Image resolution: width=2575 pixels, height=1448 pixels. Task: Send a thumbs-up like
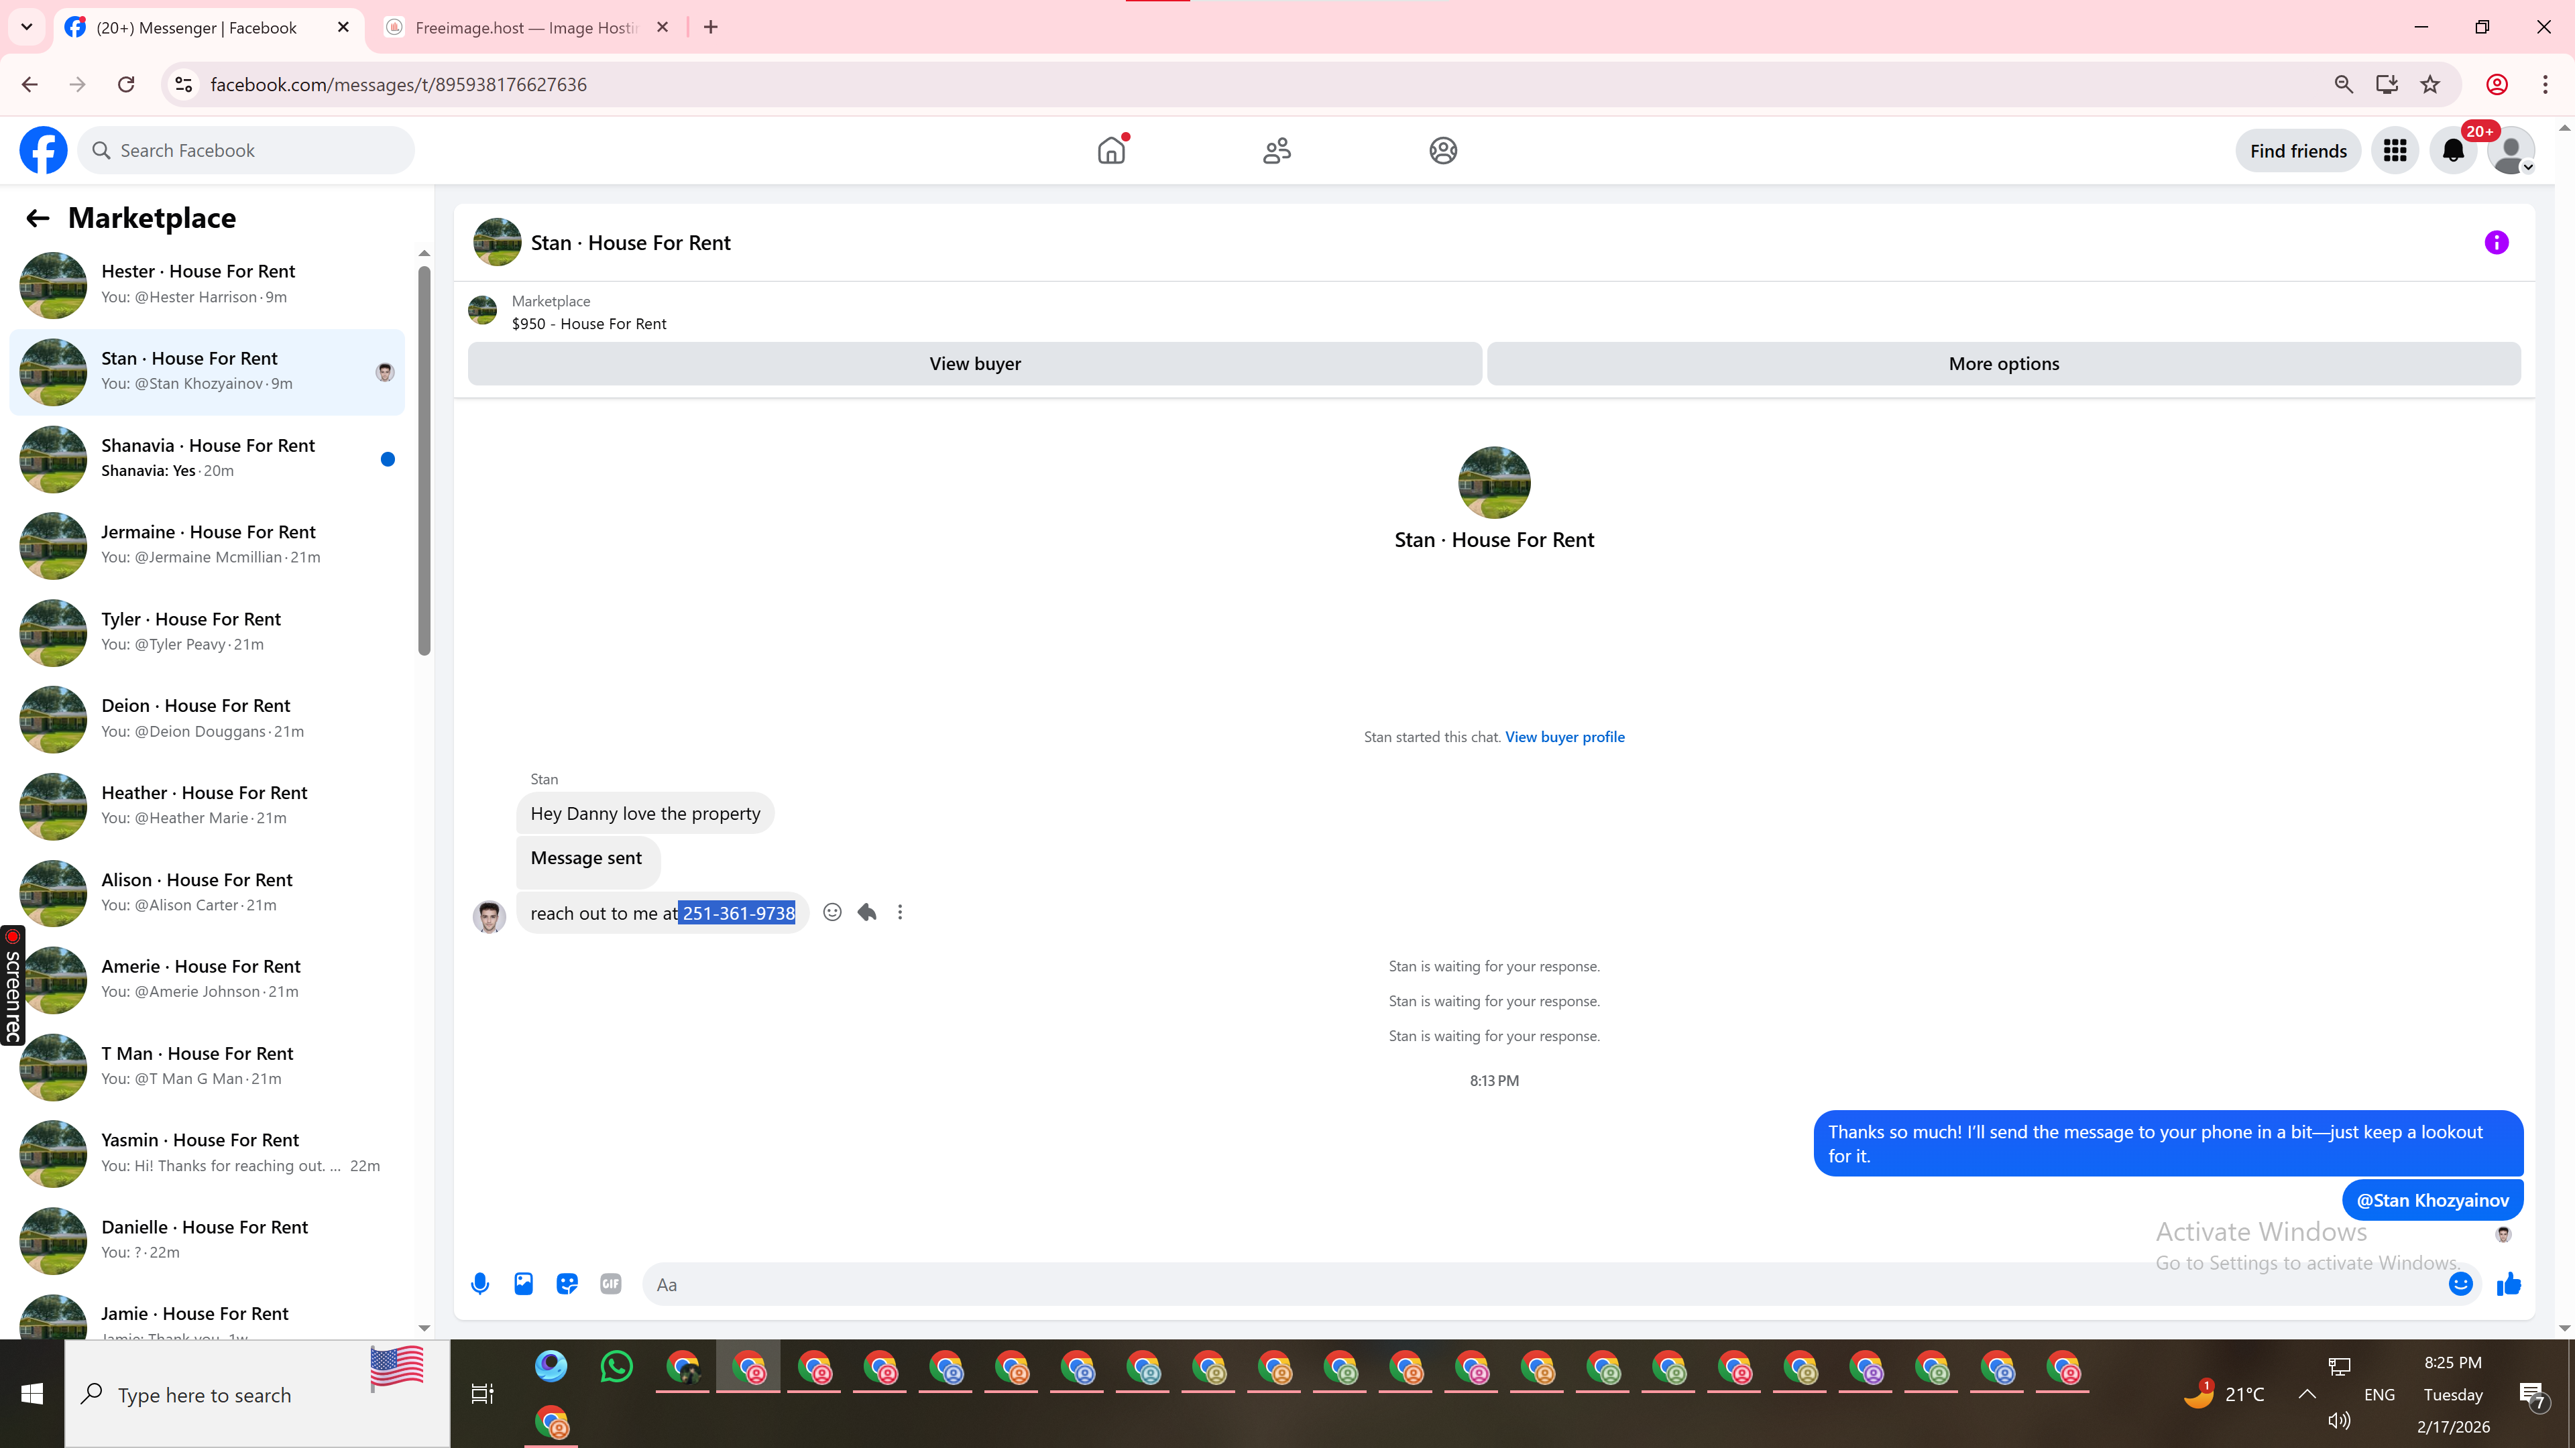(2509, 1284)
